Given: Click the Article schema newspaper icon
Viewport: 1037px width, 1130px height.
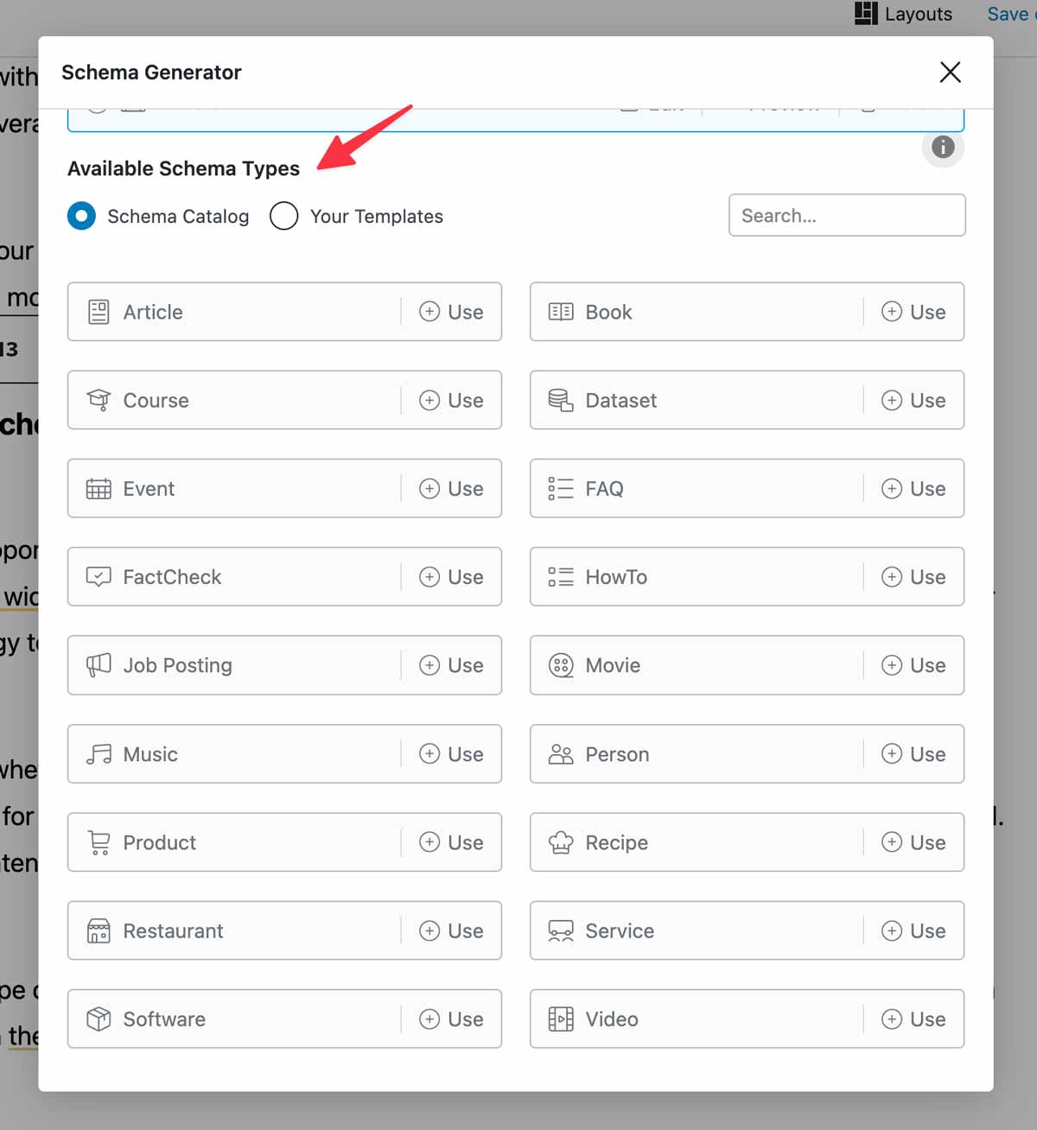Looking at the screenshot, I should 99,312.
